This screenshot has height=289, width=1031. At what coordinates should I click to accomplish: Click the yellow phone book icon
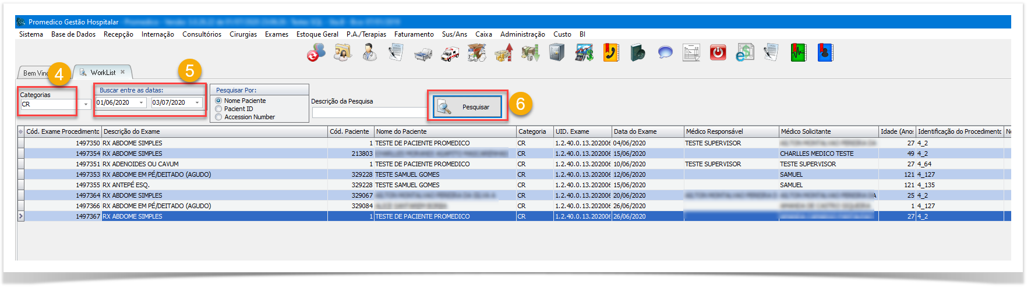[610, 53]
